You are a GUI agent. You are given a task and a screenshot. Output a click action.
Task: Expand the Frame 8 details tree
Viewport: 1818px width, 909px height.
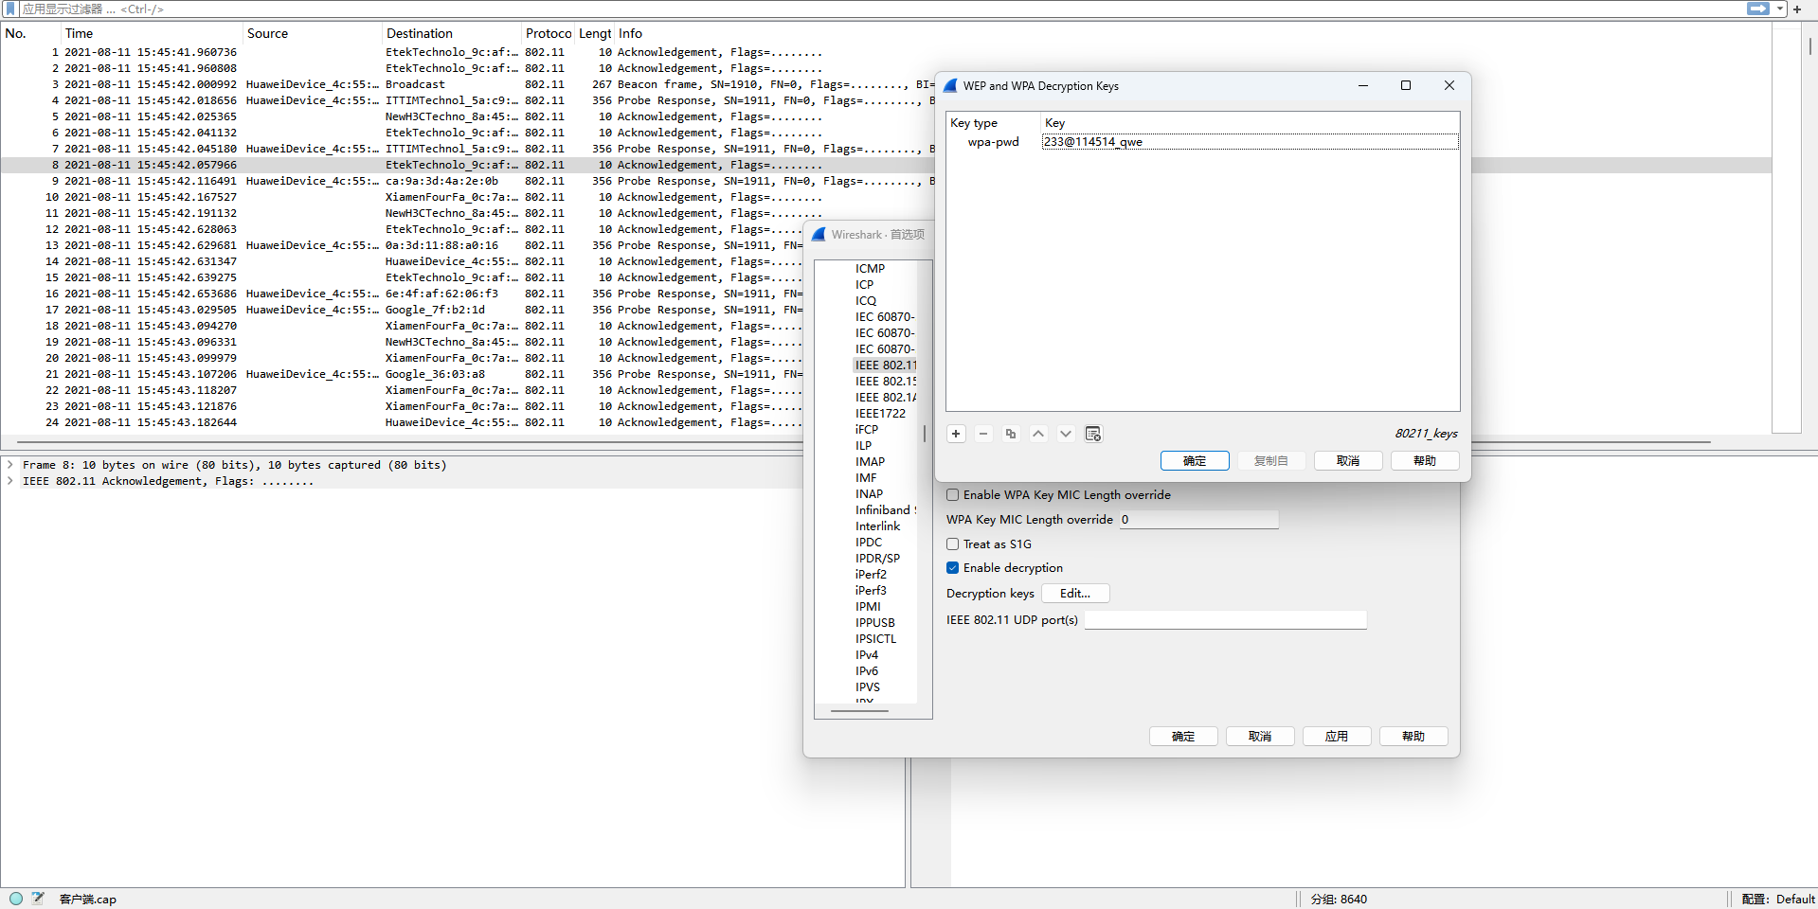pos(10,465)
